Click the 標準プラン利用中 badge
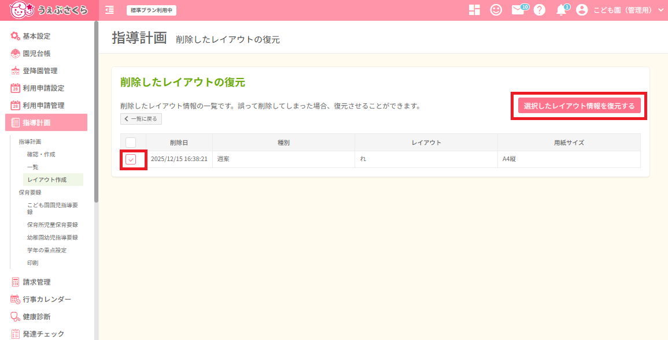 pyautogui.click(x=151, y=10)
